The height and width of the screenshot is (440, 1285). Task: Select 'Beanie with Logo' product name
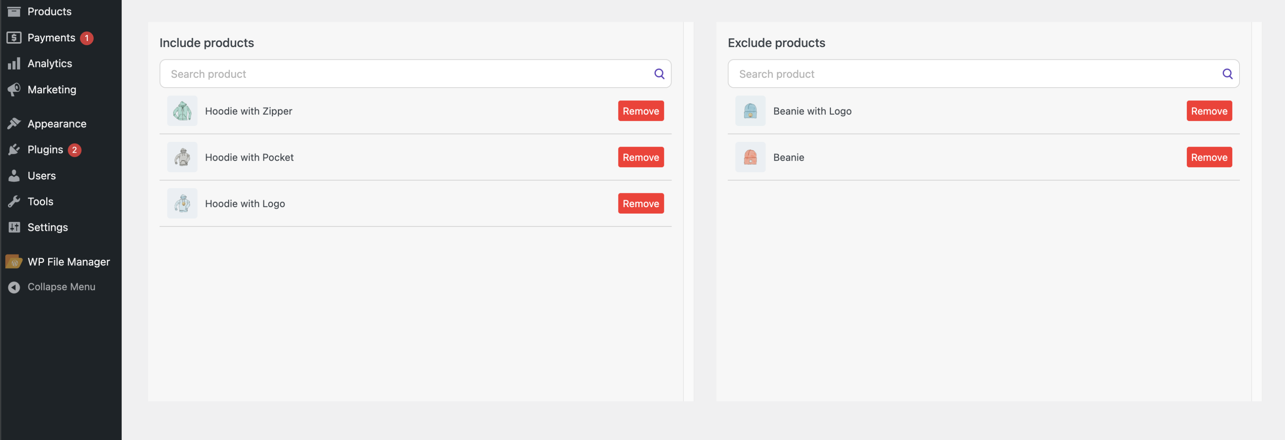coord(812,111)
